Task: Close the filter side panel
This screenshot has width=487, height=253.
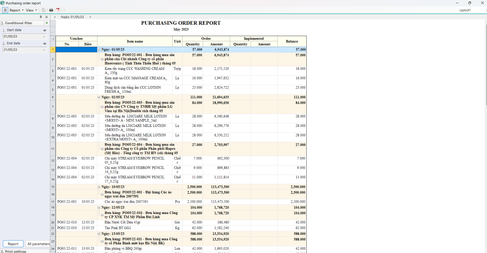Action: coord(46,17)
